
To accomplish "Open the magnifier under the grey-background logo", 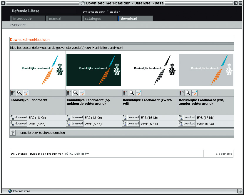I will (x=188, y=93).
